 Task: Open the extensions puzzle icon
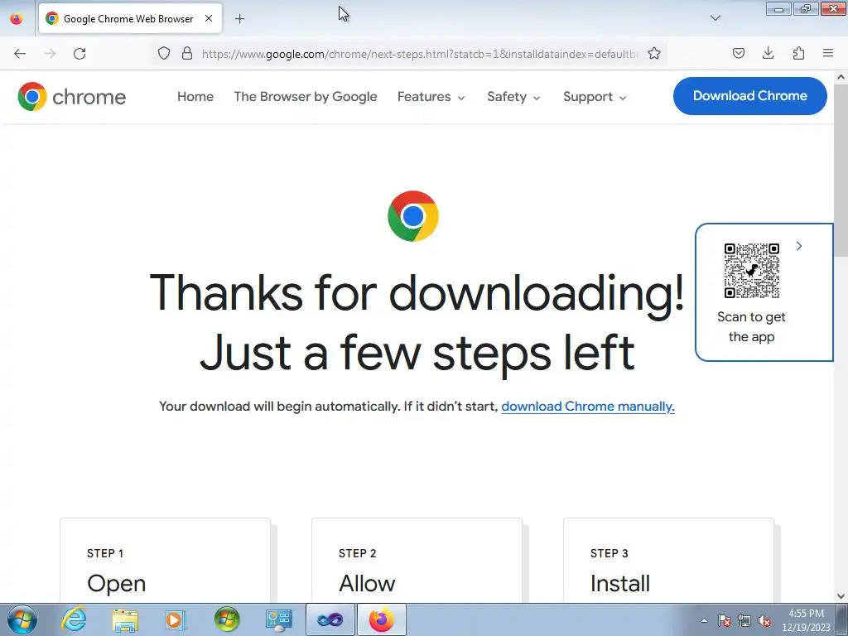798,53
